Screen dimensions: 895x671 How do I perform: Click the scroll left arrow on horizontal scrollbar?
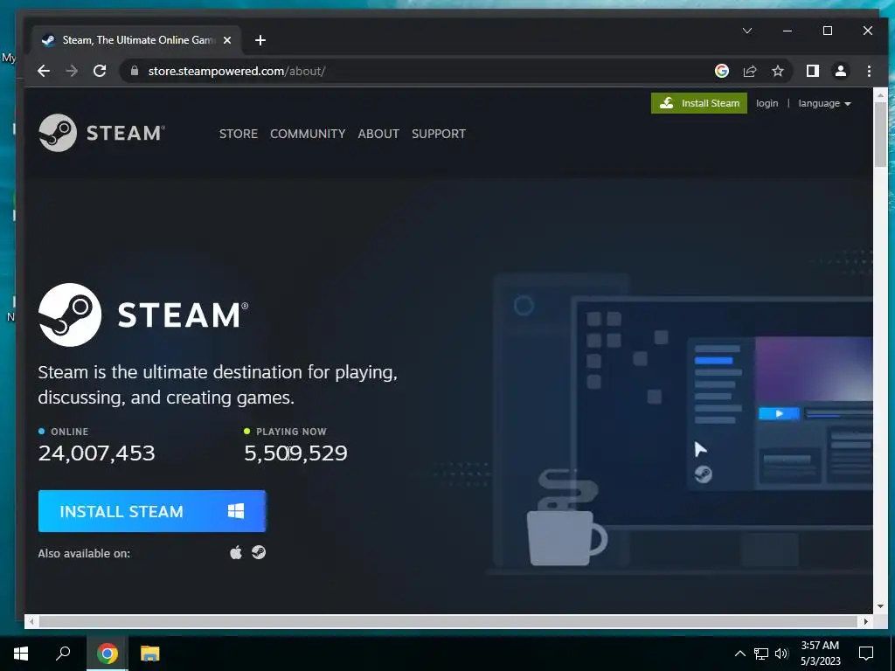(31, 621)
